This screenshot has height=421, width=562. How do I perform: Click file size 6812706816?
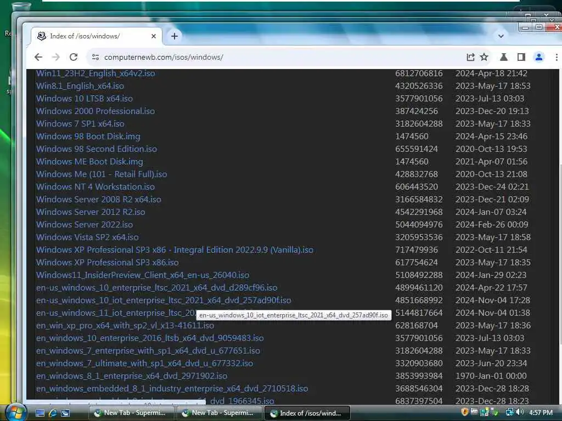pos(419,73)
